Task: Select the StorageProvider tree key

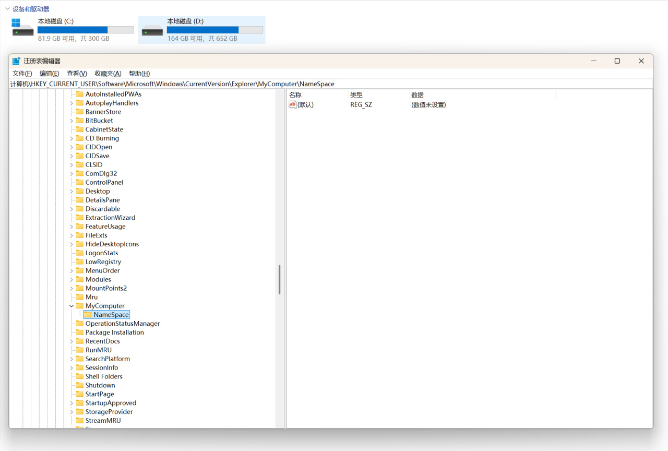Action: point(109,412)
